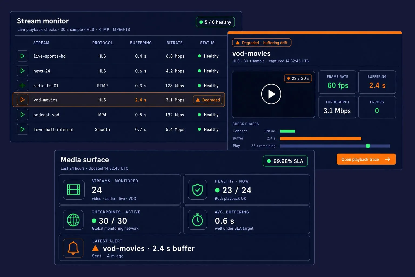Click the 0.6 s average buffering value
415x277 pixels.
tap(224, 221)
